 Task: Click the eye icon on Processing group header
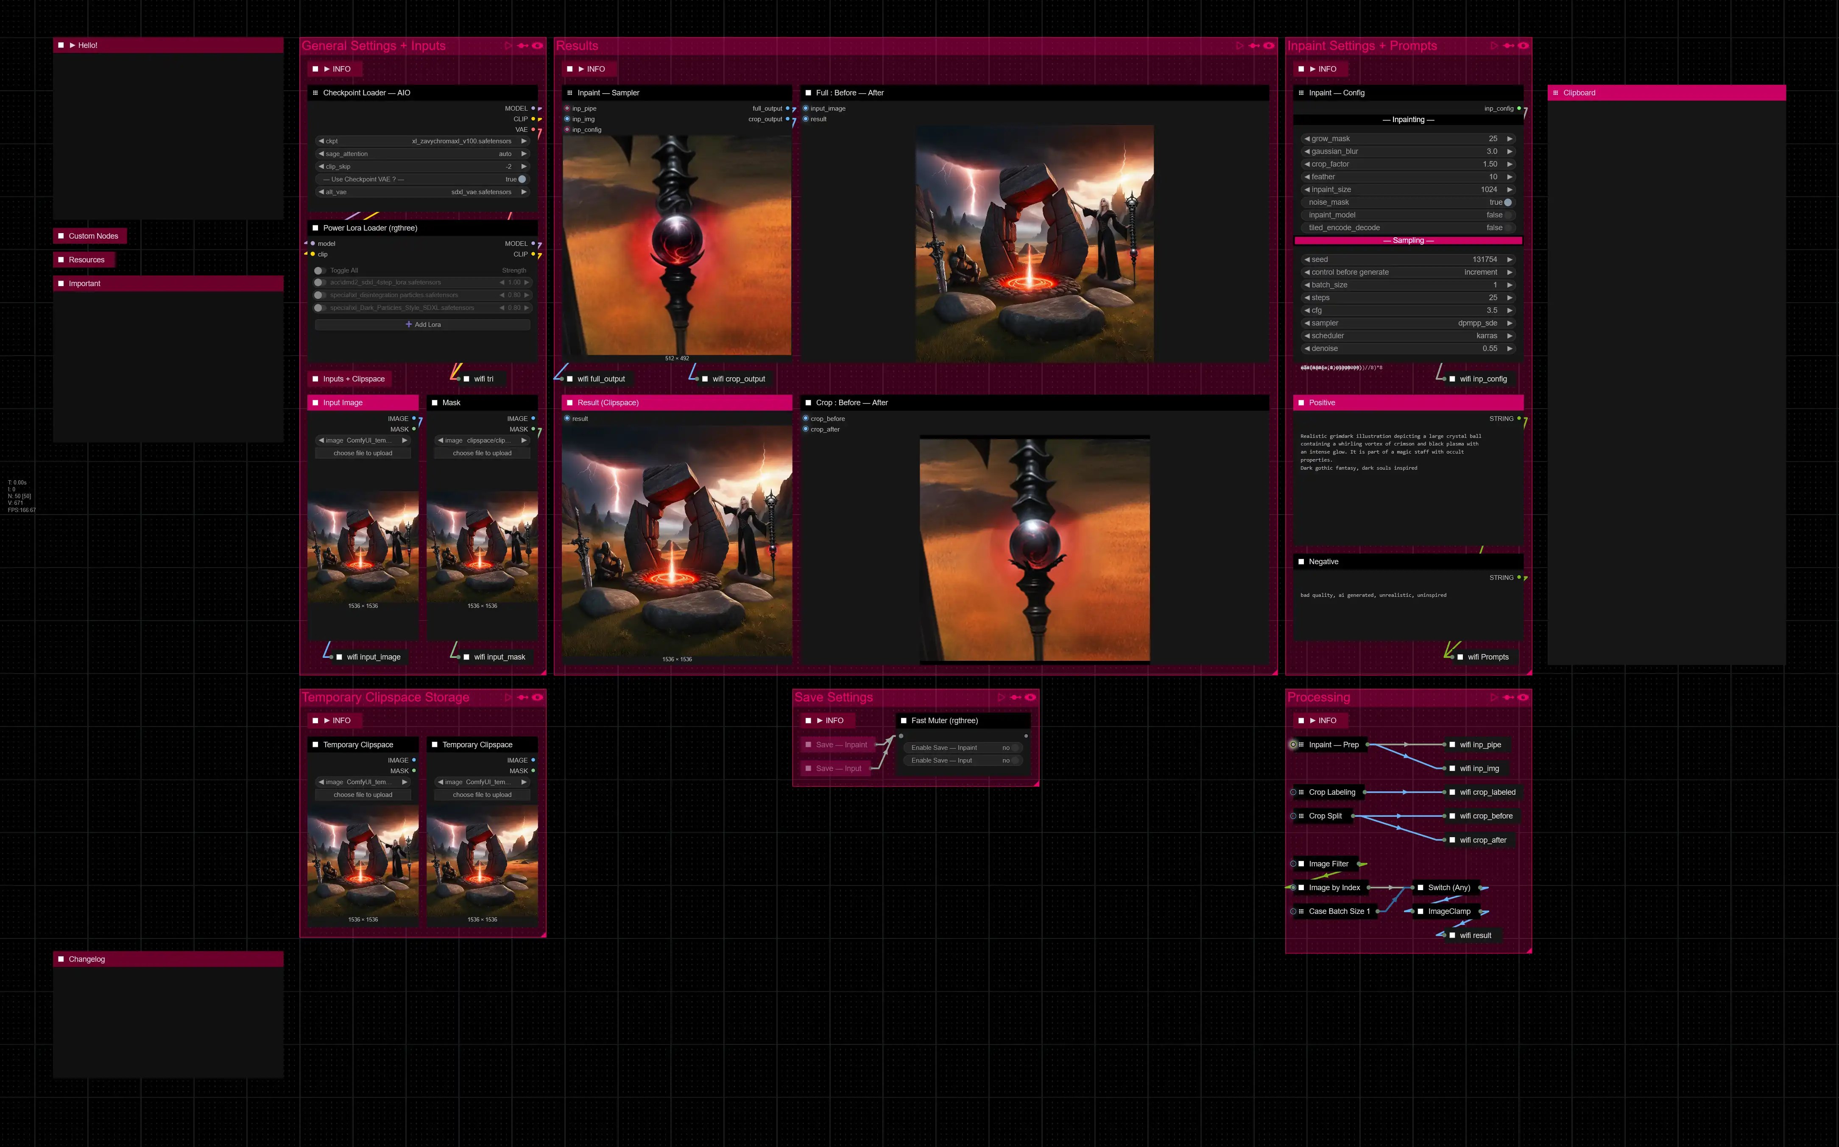coord(1523,698)
